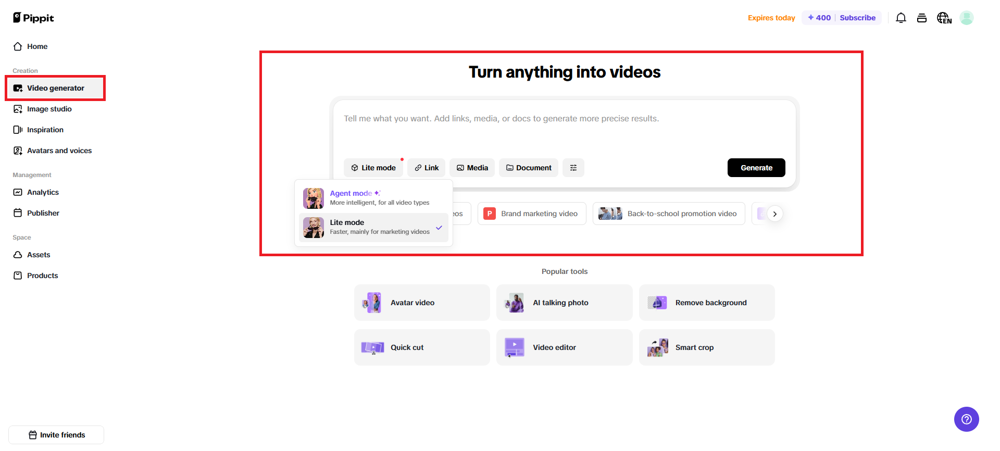Click Agent mode avatar thumbnail

tap(314, 198)
